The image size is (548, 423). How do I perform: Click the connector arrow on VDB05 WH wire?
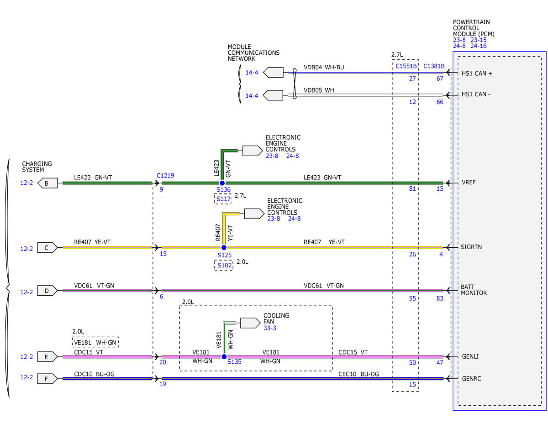point(273,95)
